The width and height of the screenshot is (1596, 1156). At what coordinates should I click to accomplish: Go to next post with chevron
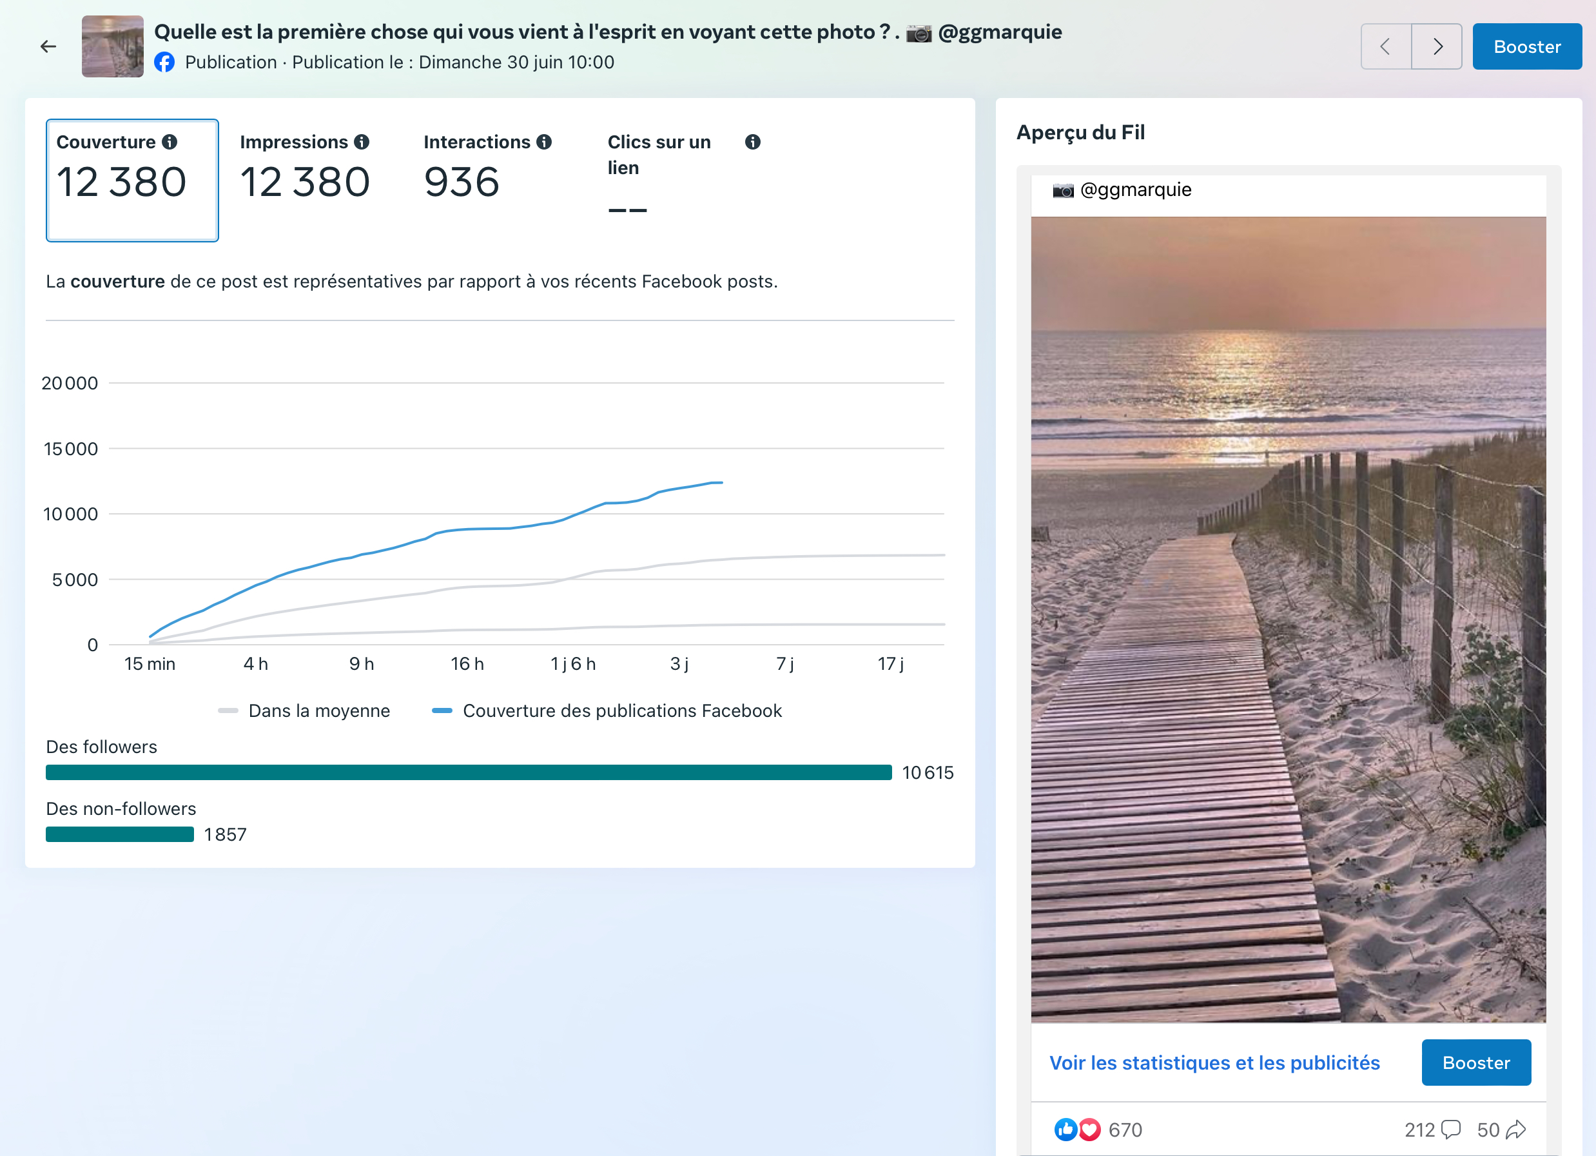tap(1437, 46)
